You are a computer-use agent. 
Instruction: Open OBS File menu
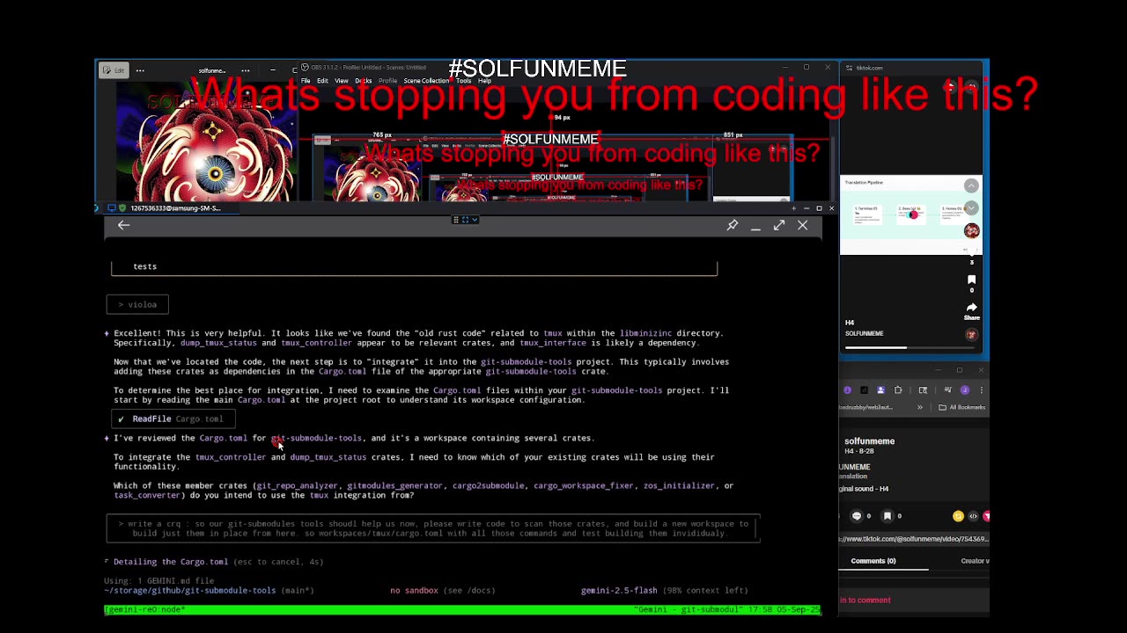(x=306, y=81)
